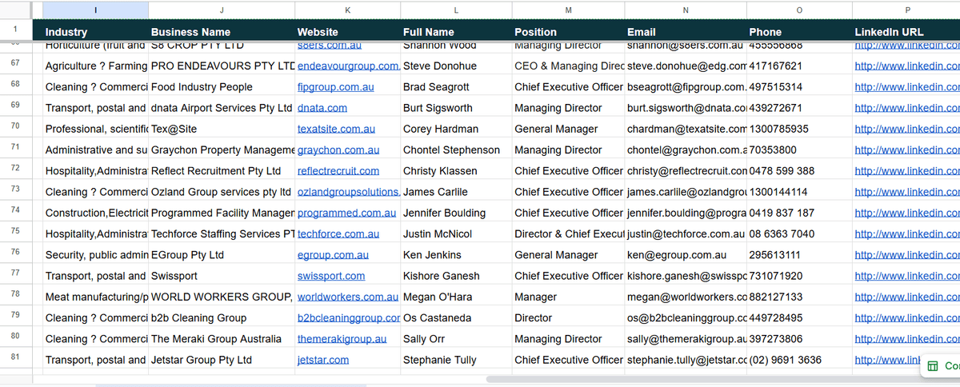
Task: Select the cell containing Brad Seagrott
Action: tap(436, 86)
